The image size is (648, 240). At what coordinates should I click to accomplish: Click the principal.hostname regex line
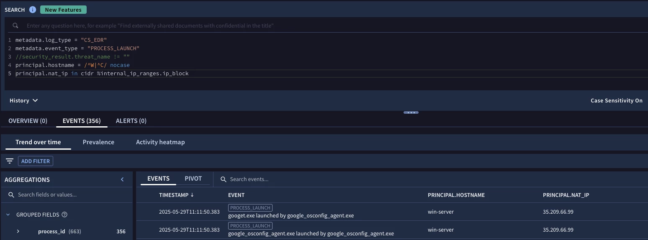point(72,65)
